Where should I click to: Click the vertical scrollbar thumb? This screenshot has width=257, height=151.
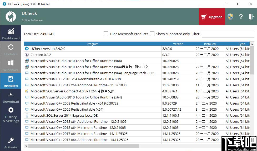(x=252, y=60)
